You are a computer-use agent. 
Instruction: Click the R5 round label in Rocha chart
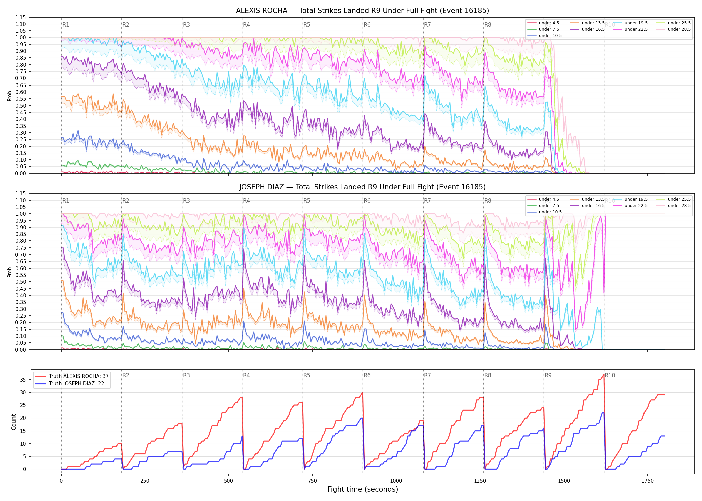(307, 25)
